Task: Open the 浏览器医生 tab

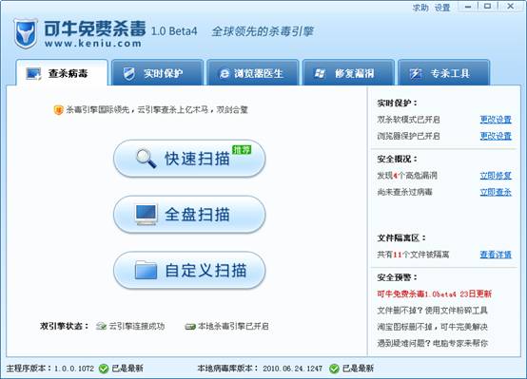Action: 253,72
